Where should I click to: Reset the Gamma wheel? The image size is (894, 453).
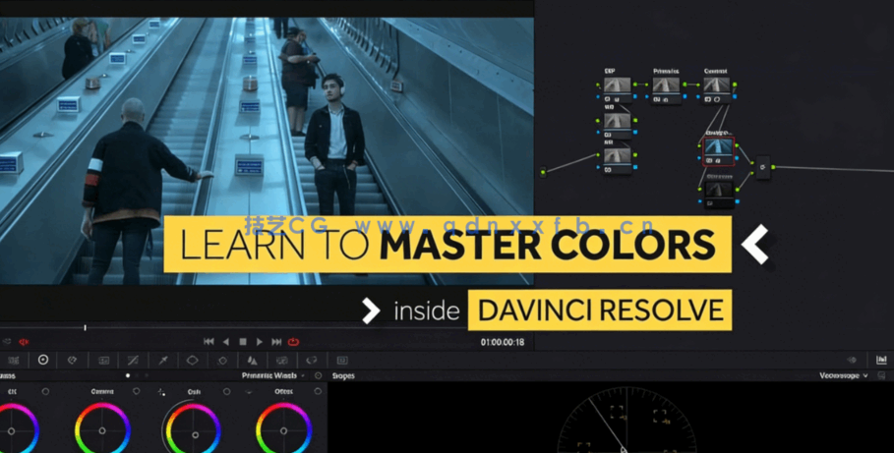pyautogui.click(x=137, y=391)
